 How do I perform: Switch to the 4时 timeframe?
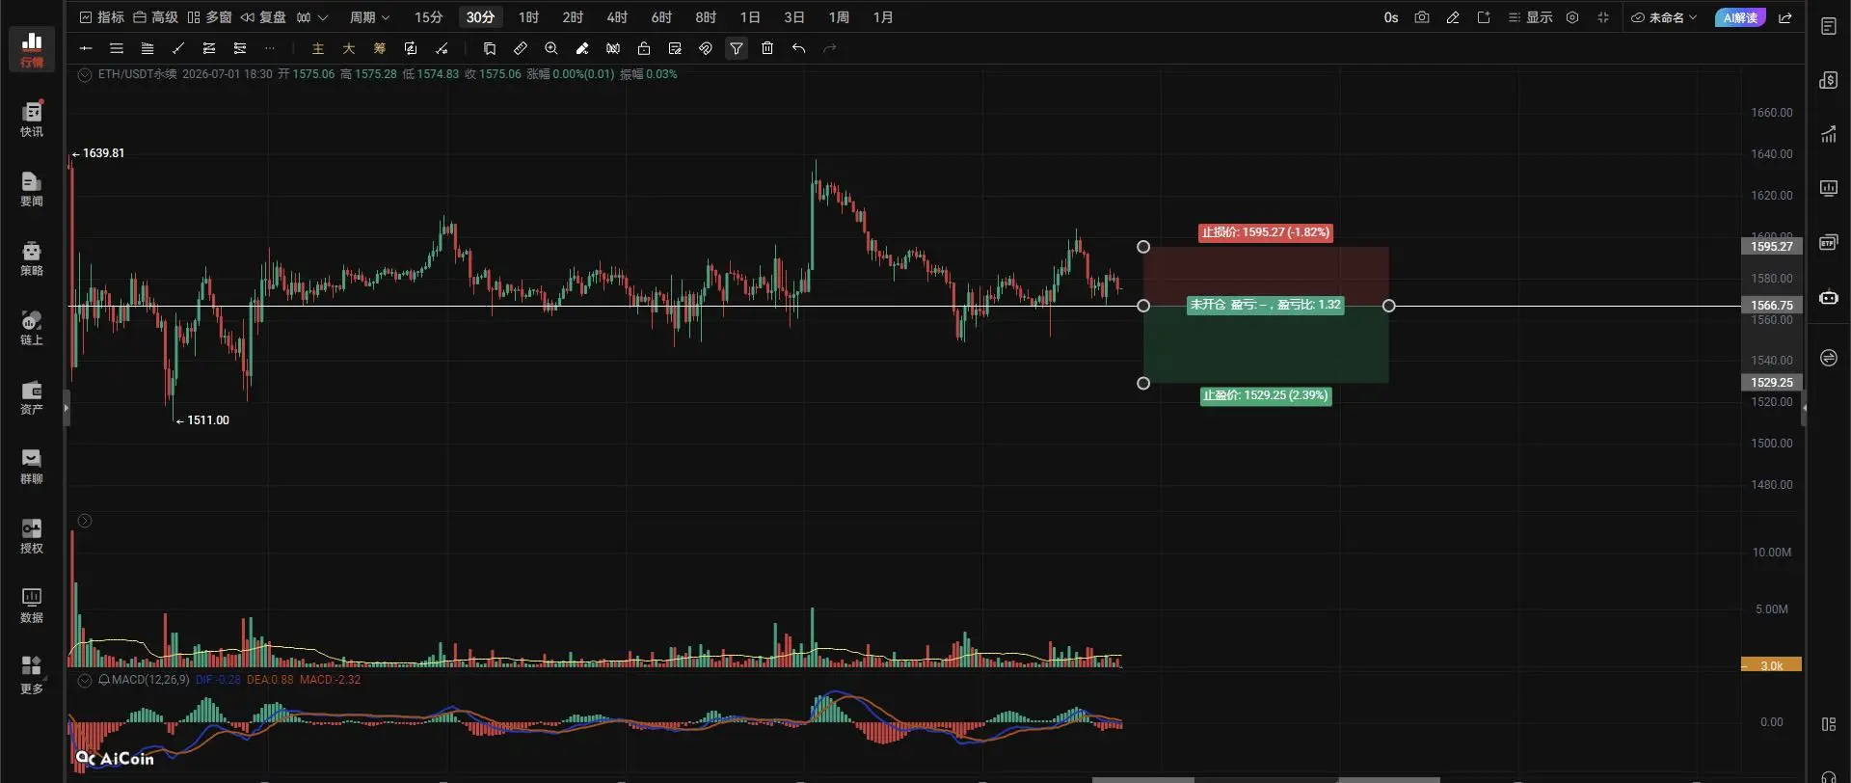point(617,17)
